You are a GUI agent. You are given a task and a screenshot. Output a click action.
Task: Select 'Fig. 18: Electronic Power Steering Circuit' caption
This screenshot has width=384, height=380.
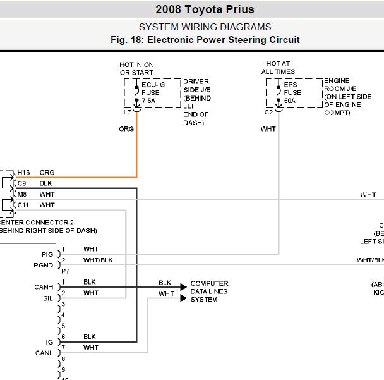click(205, 40)
